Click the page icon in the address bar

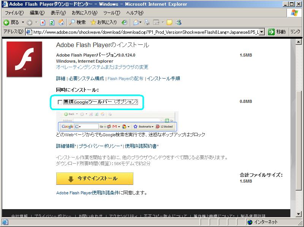(x=29, y=32)
